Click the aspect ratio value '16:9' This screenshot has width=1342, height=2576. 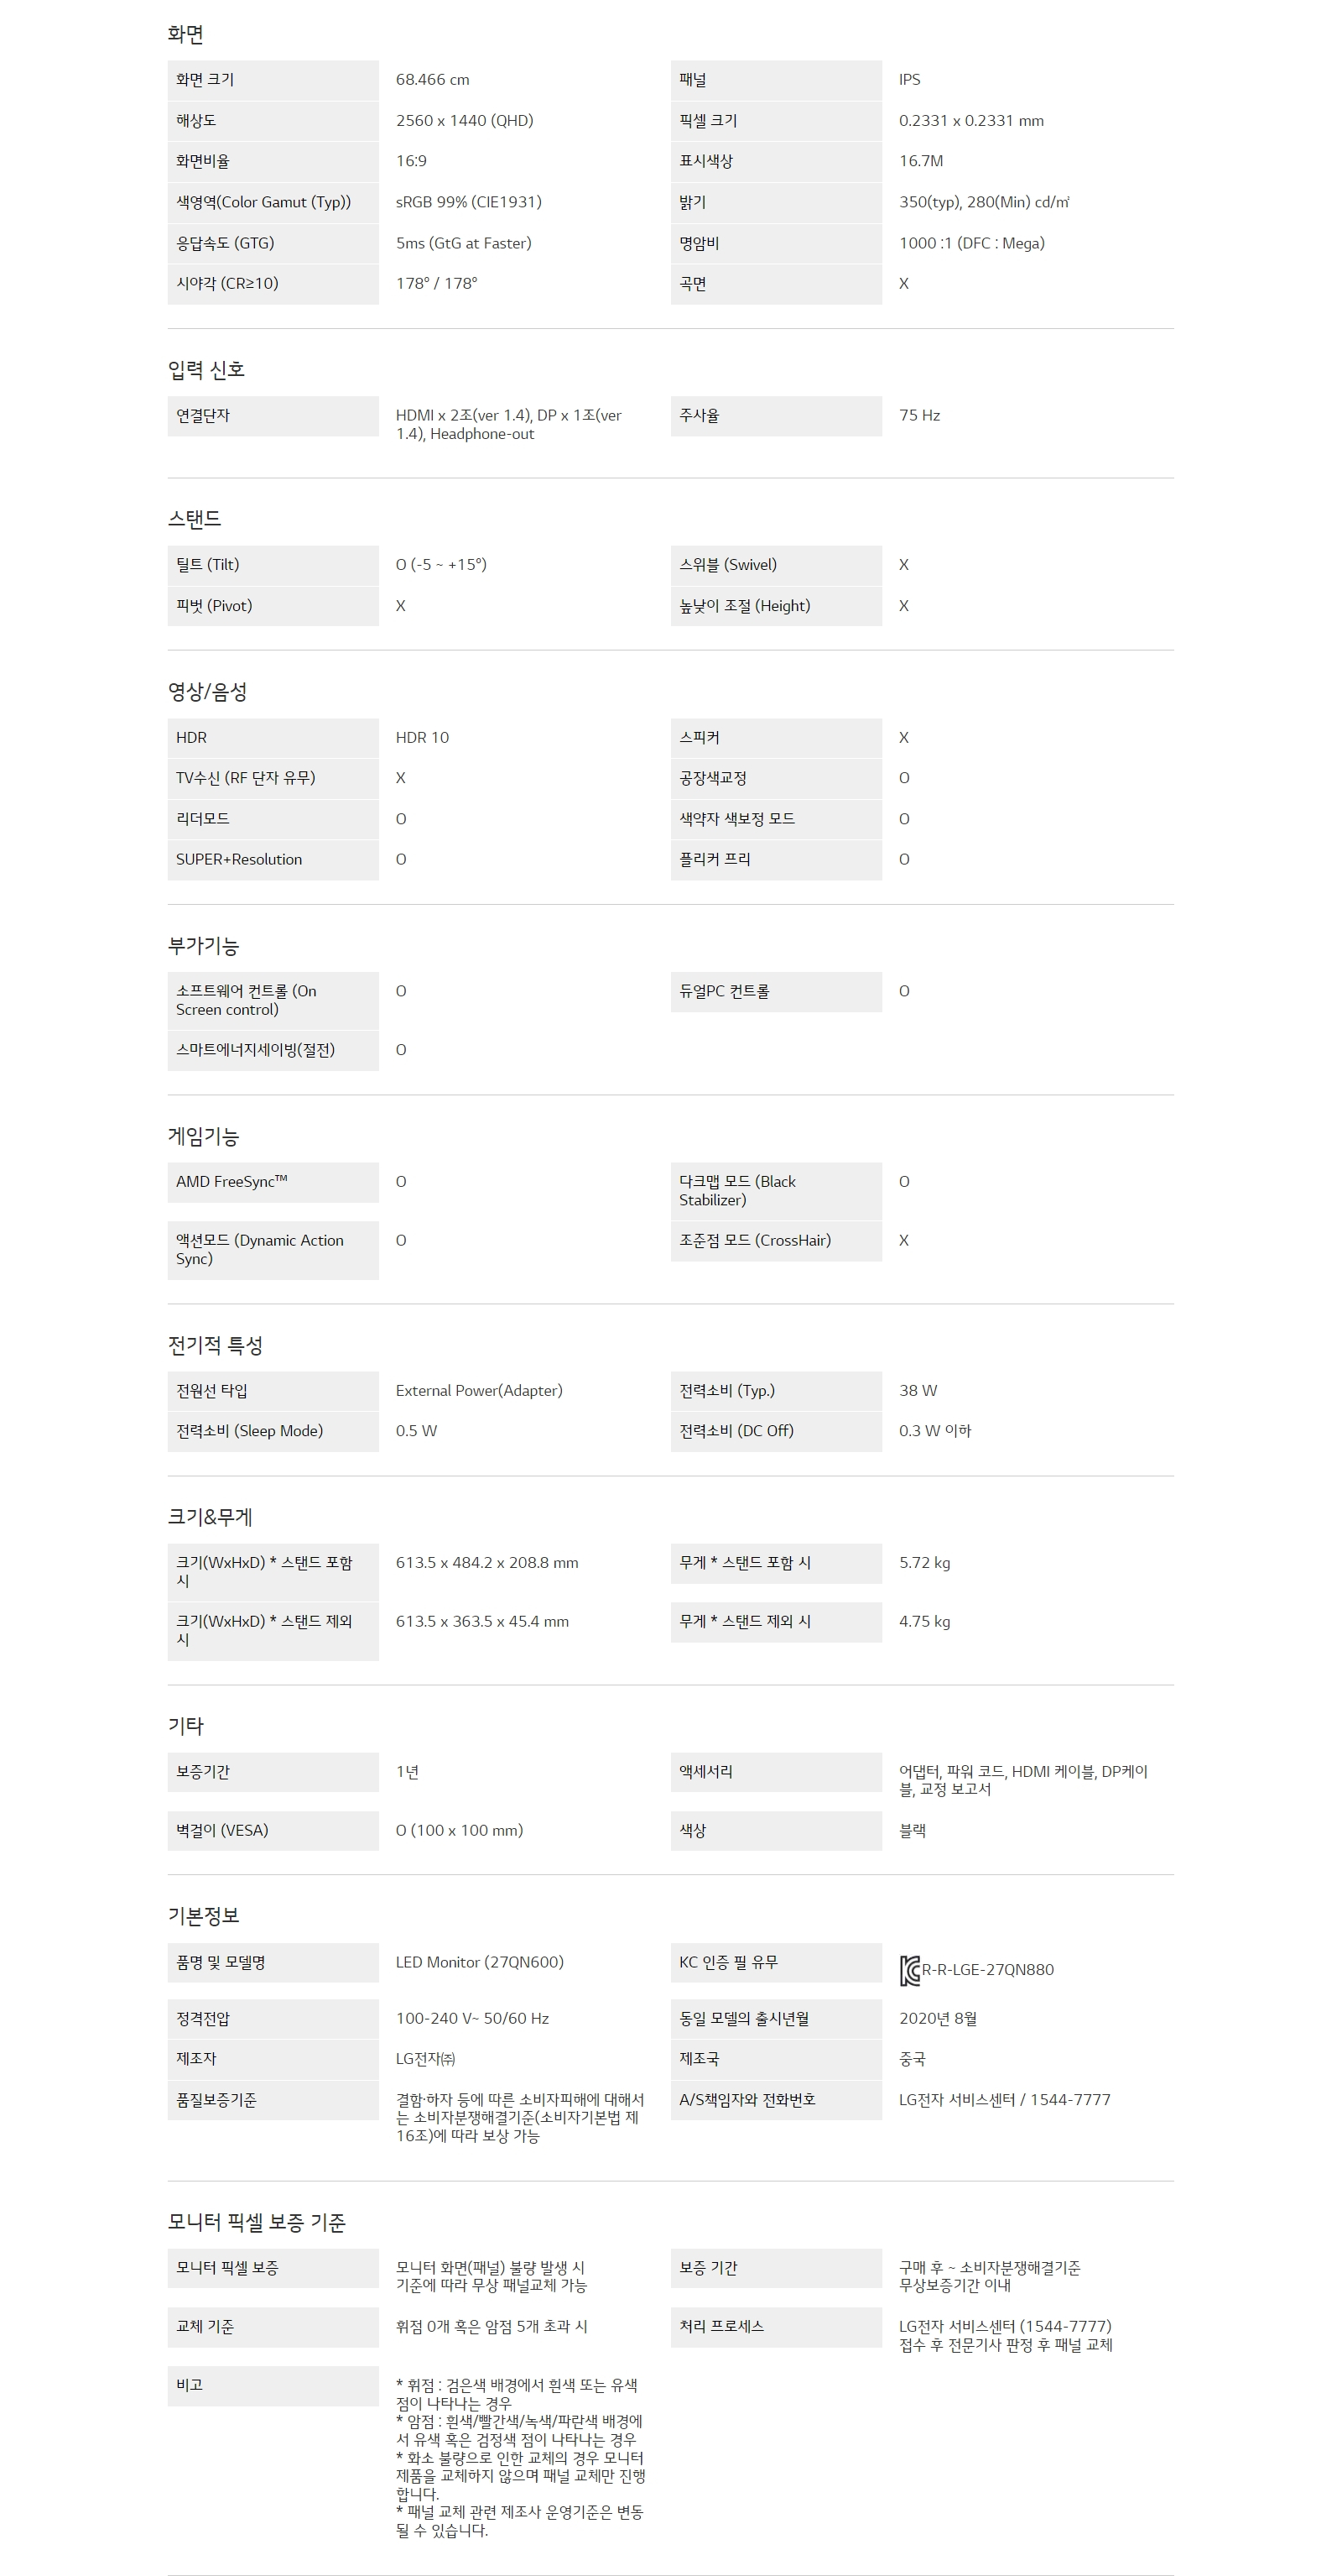pyautogui.click(x=411, y=161)
